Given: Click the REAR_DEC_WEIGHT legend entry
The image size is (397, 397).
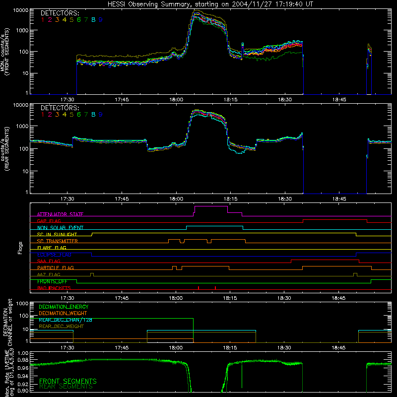Looking at the screenshot, I should click(x=61, y=327).
